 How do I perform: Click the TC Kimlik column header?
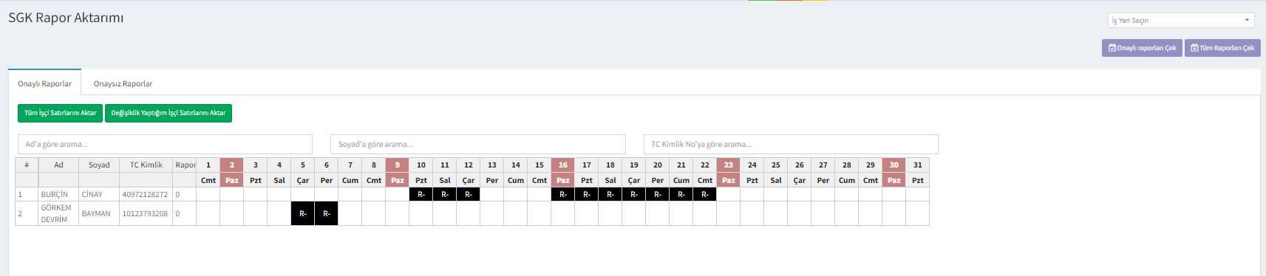tap(146, 165)
